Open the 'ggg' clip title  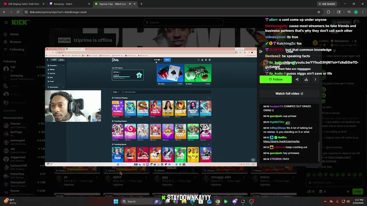165,177
